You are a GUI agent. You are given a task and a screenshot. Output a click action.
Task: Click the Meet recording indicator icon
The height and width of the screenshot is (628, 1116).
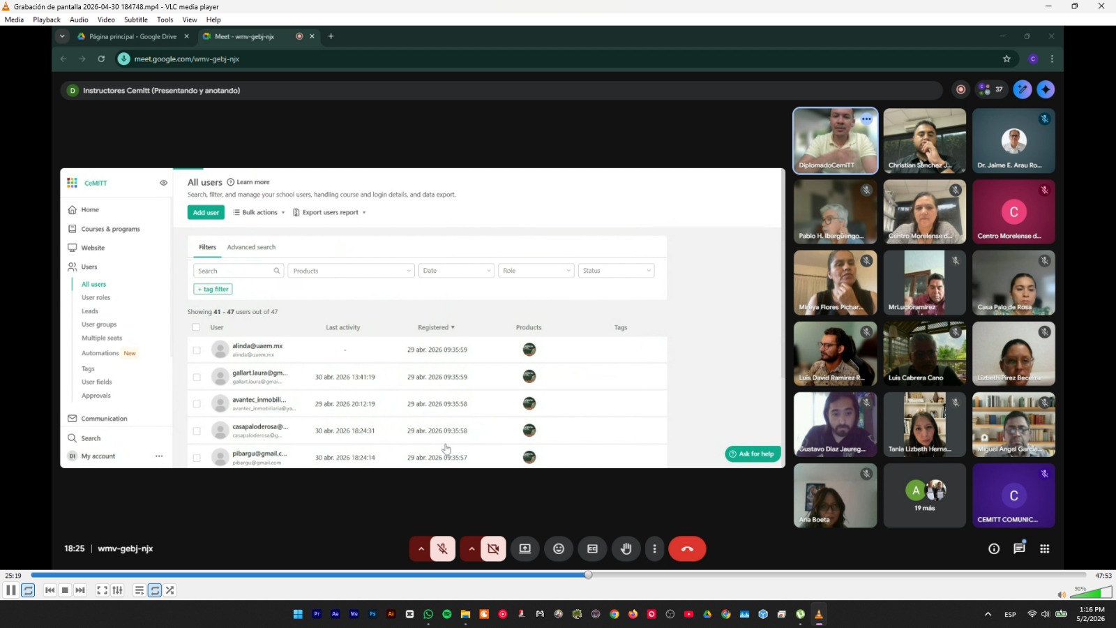pos(961,89)
